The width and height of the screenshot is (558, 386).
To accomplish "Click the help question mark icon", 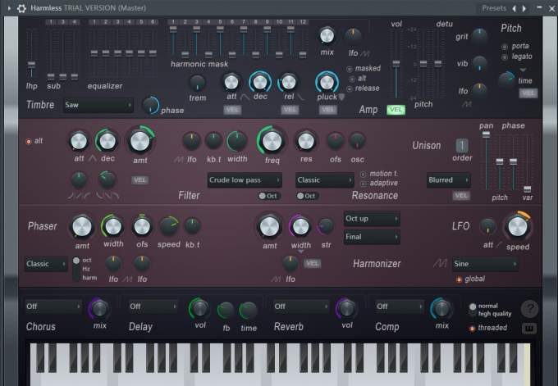I will (530, 308).
